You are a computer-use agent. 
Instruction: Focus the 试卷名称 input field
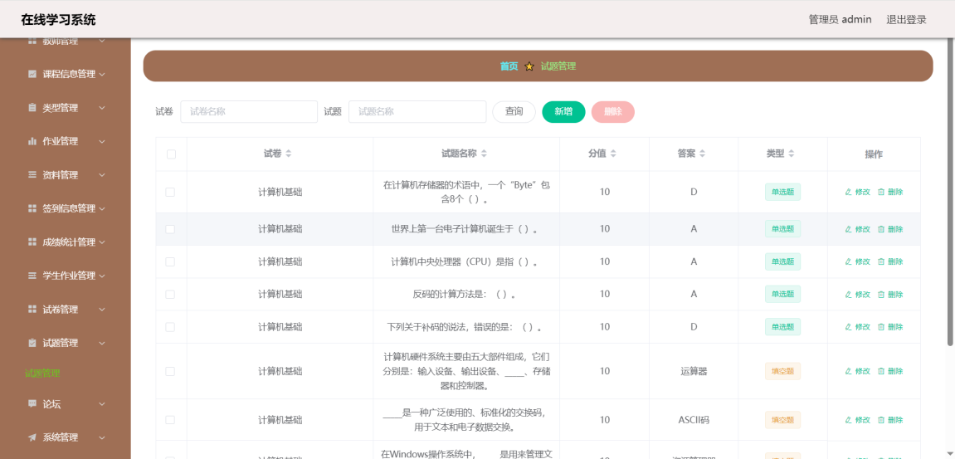pyautogui.click(x=249, y=112)
